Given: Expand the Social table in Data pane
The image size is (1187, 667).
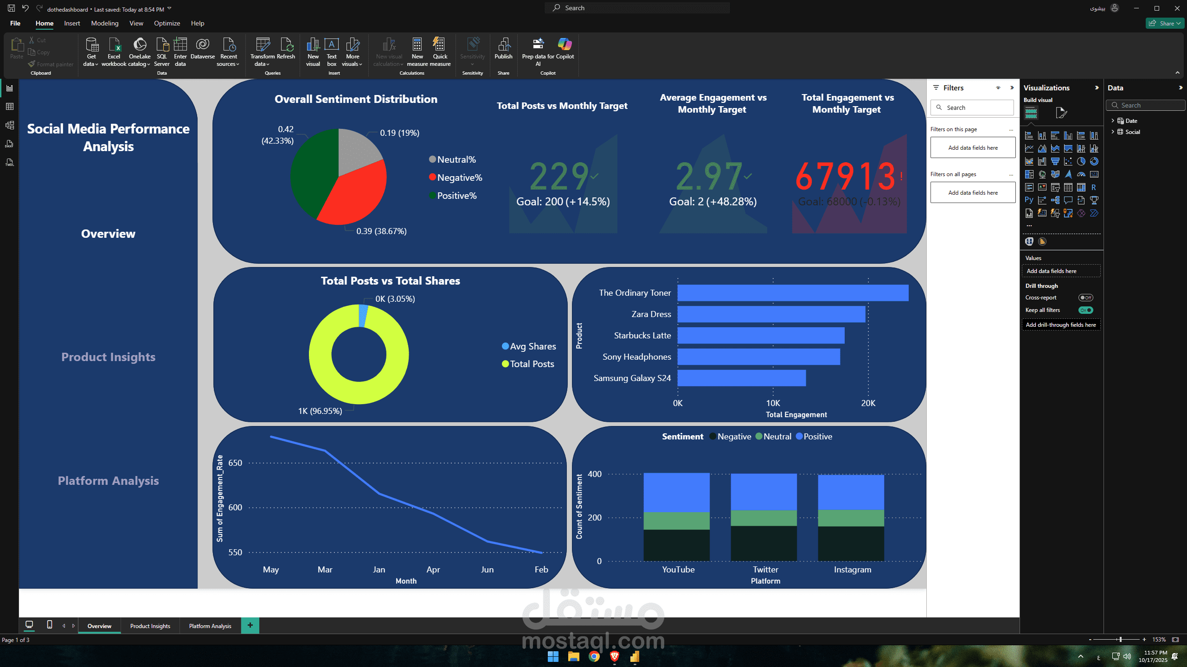Looking at the screenshot, I should pyautogui.click(x=1113, y=132).
